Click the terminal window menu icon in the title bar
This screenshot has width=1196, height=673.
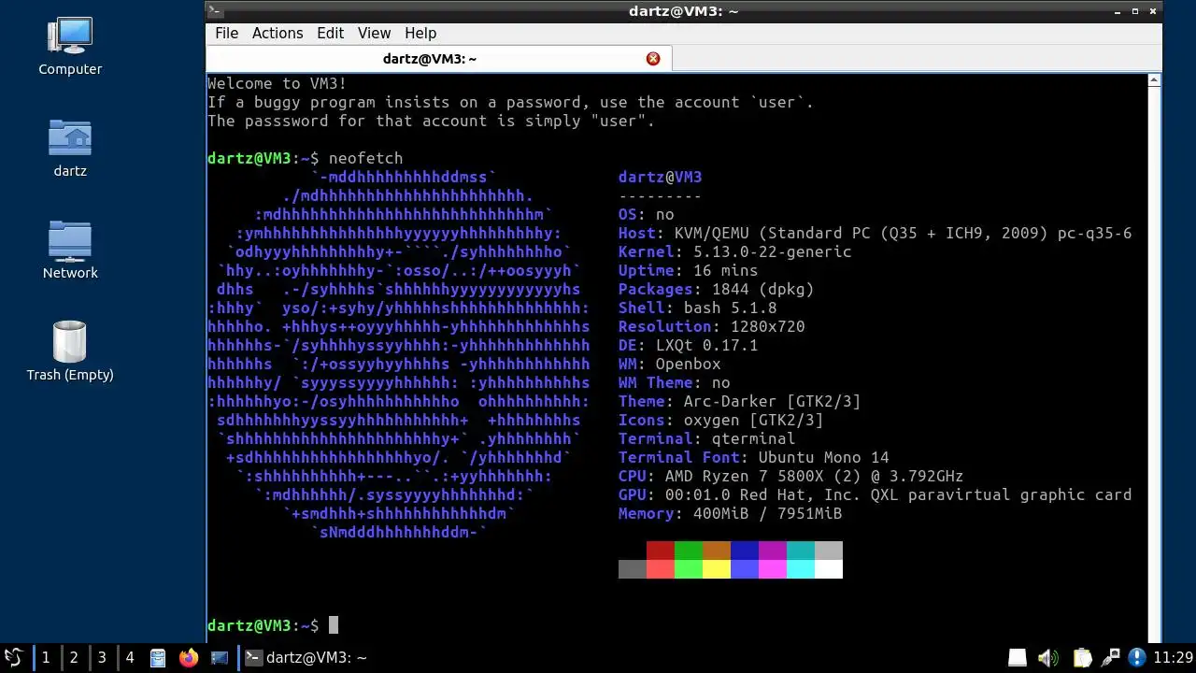point(215,11)
